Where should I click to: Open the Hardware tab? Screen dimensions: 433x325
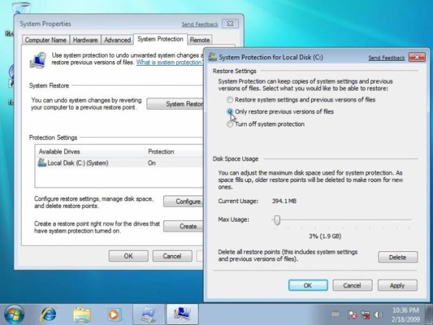click(86, 40)
